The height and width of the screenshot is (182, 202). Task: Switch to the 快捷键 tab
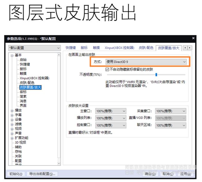click(71, 48)
